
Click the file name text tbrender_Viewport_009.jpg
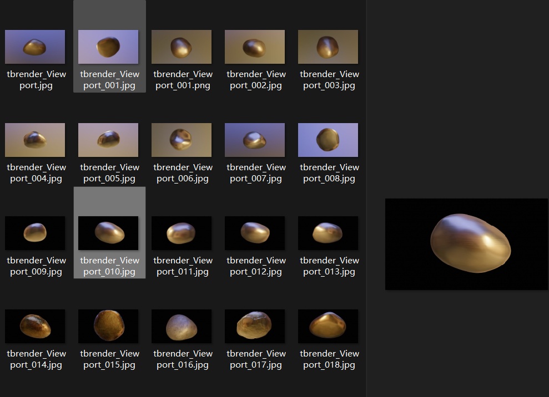point(37,266)
